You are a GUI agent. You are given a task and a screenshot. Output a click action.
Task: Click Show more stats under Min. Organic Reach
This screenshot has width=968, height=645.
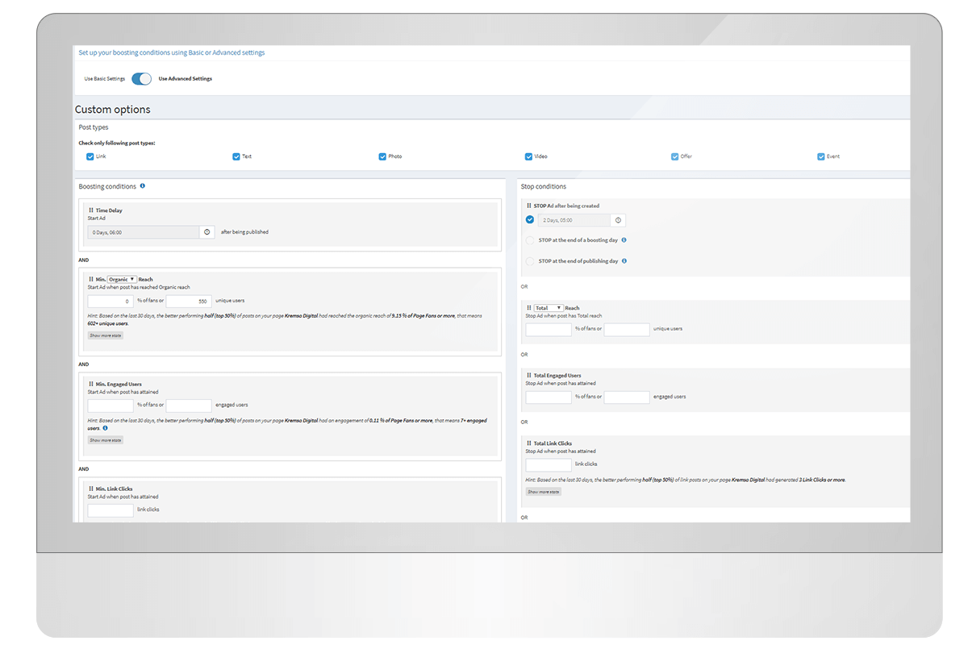(x=106, y=335)
